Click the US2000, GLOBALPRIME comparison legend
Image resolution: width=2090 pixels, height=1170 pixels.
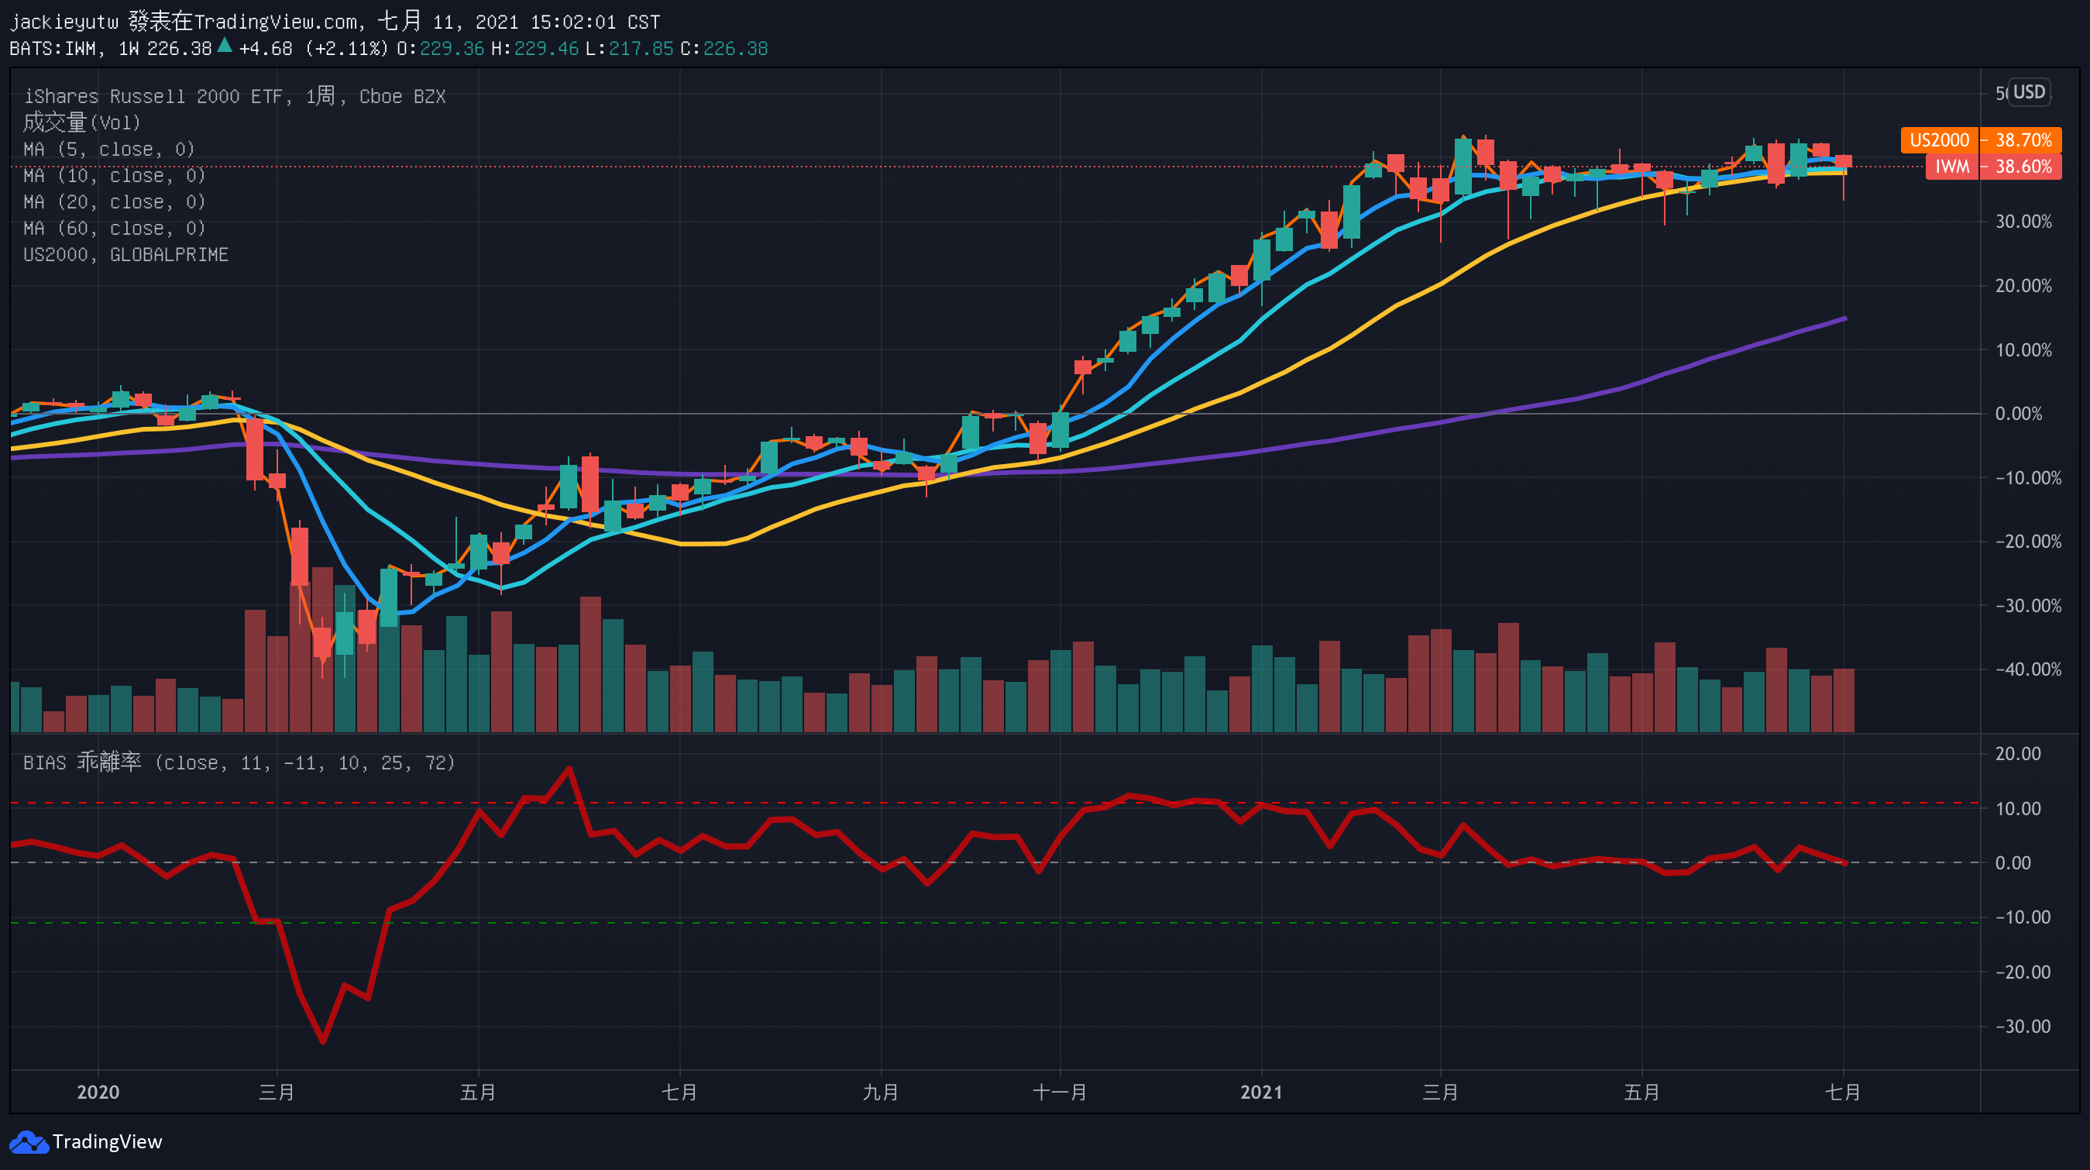[x=125, y=255]
